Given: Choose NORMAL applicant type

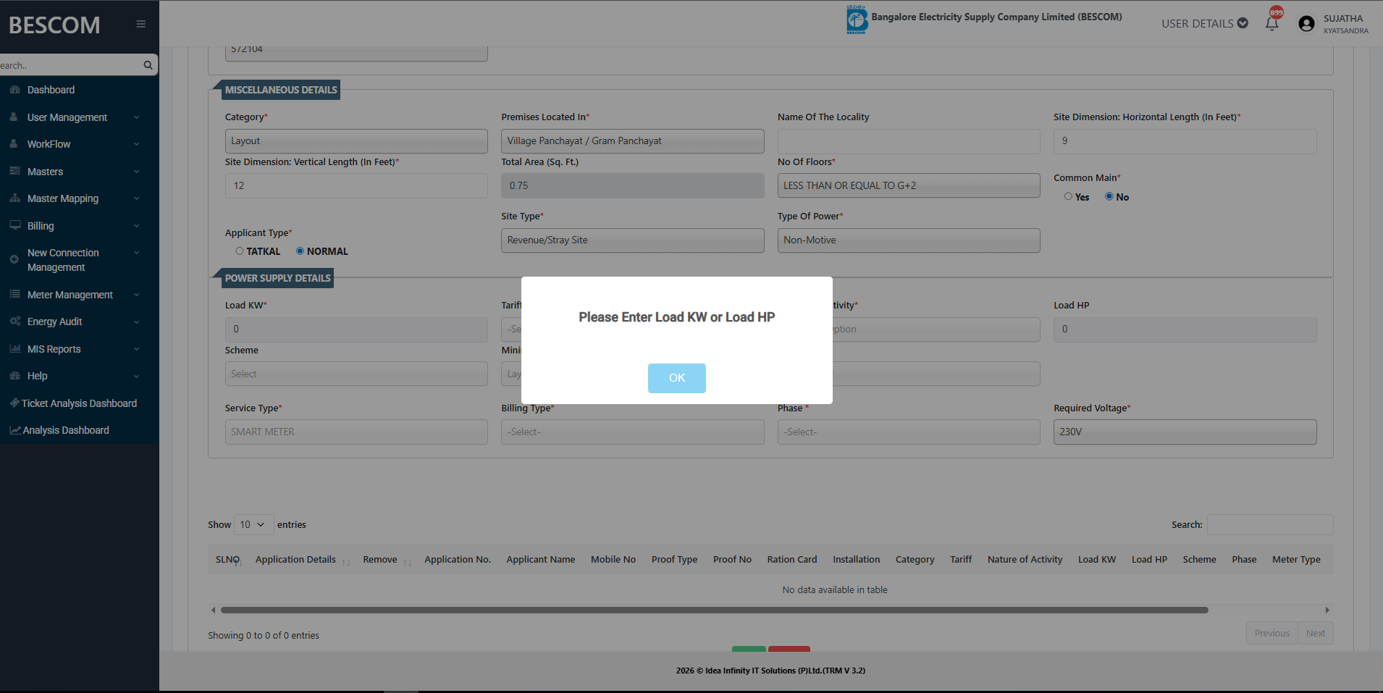Looking at the screenshot, I should coord(300,251).
